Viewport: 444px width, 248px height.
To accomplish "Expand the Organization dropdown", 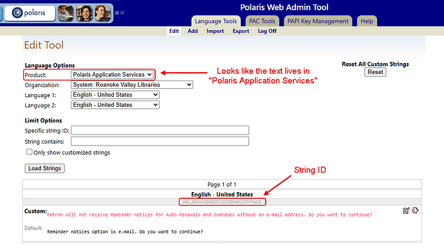I will point(132,85).
